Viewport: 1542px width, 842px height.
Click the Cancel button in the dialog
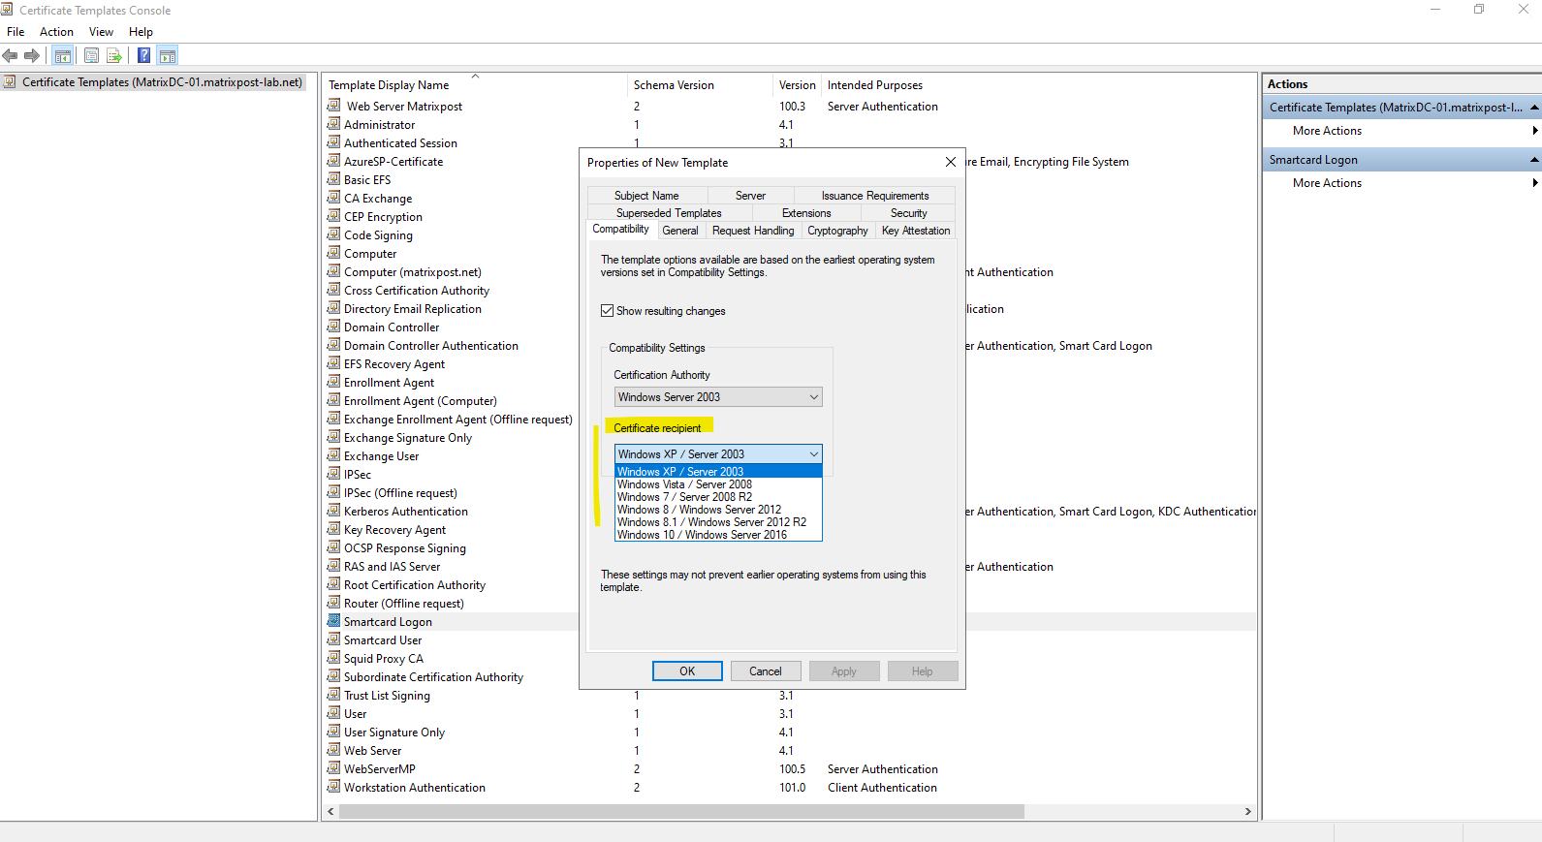tap(765, 671)
